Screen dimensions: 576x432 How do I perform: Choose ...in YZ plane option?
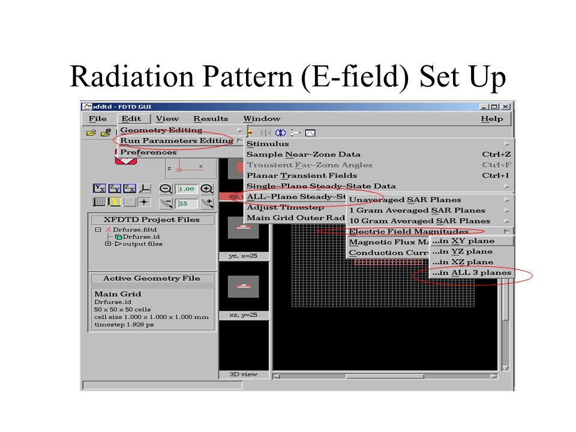472,251
